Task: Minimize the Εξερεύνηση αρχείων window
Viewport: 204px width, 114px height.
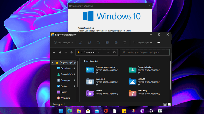Action: tap(151, 34)
